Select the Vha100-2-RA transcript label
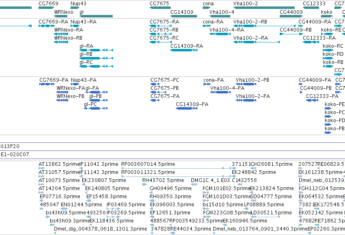Screen dimensions: 345x235 click(x=251, y=38)
